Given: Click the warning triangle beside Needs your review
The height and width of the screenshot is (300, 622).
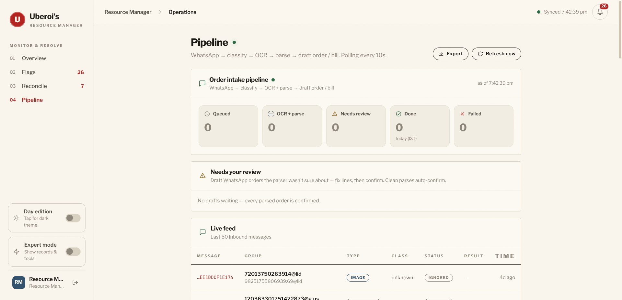Looking at the screenshot, I should (203, 176).
